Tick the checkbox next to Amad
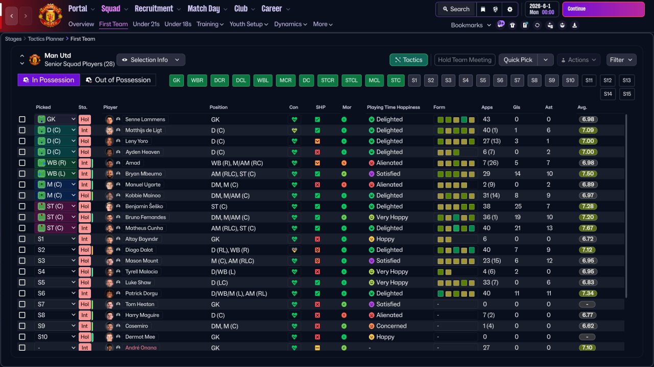Viewport: 654px width, 367px height. (x=22, y=163)
